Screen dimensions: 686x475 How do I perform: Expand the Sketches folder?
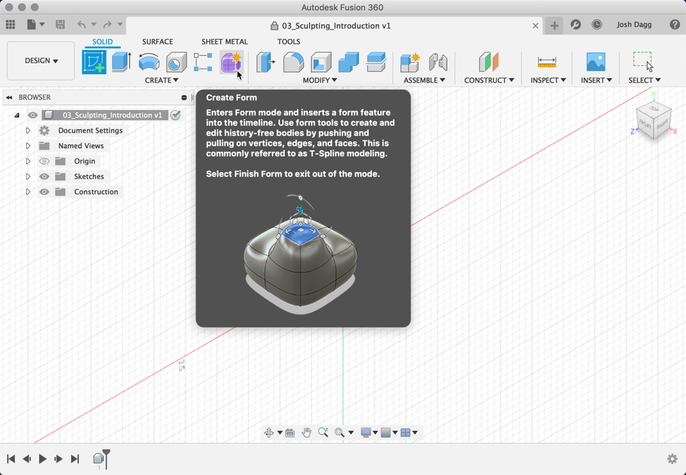coord(28,176)
